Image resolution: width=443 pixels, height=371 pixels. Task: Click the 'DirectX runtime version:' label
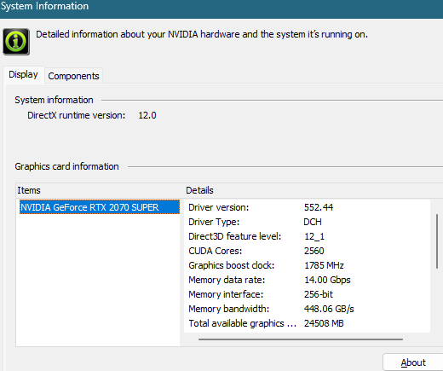point(76,115)
